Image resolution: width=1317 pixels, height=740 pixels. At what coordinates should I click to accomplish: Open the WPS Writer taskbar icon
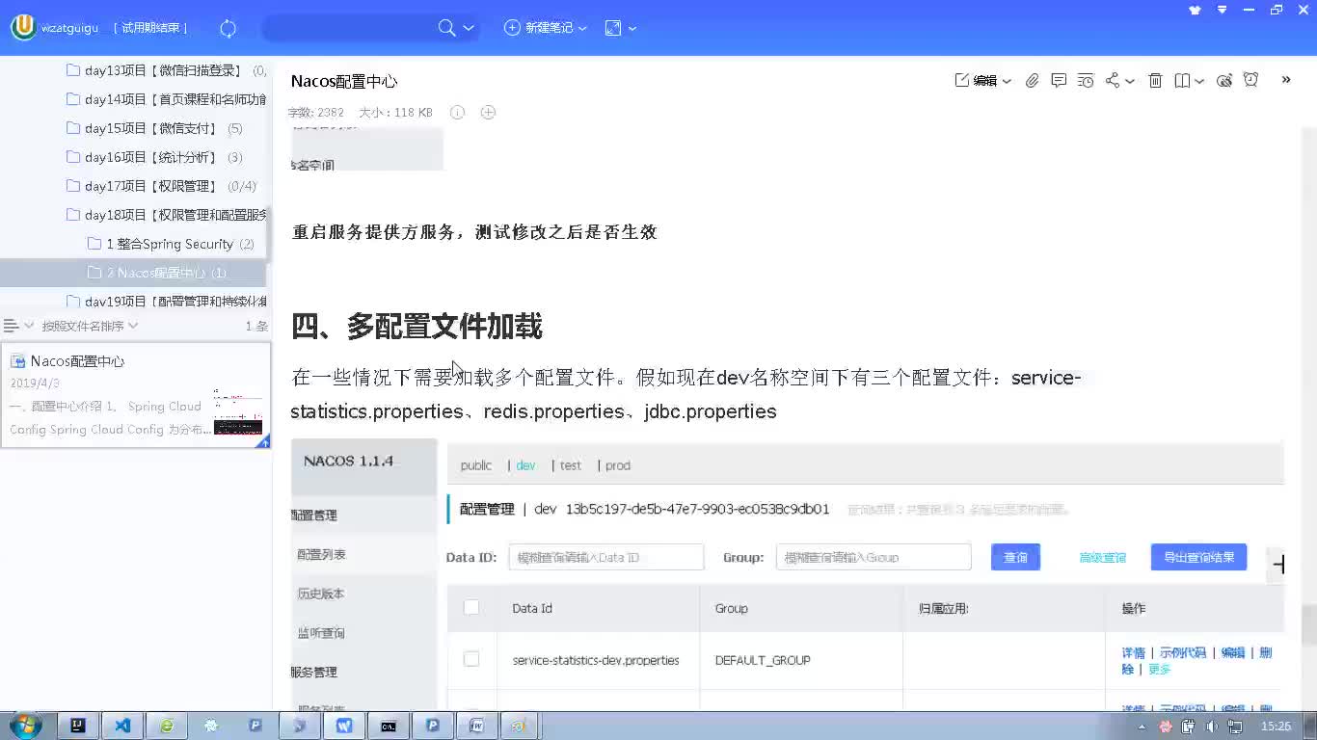(x=344, y=726)
